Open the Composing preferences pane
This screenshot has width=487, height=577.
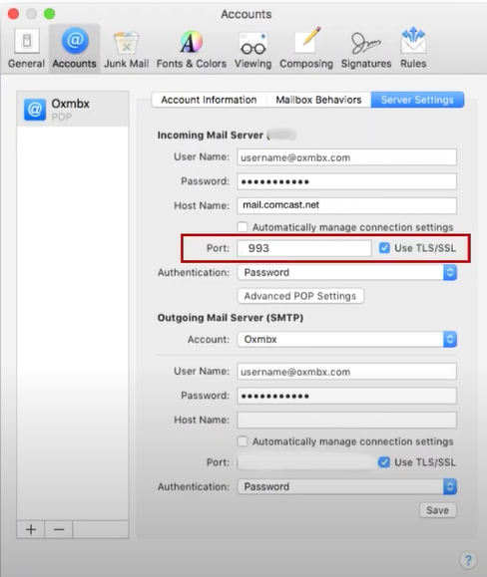click(306, 49)
